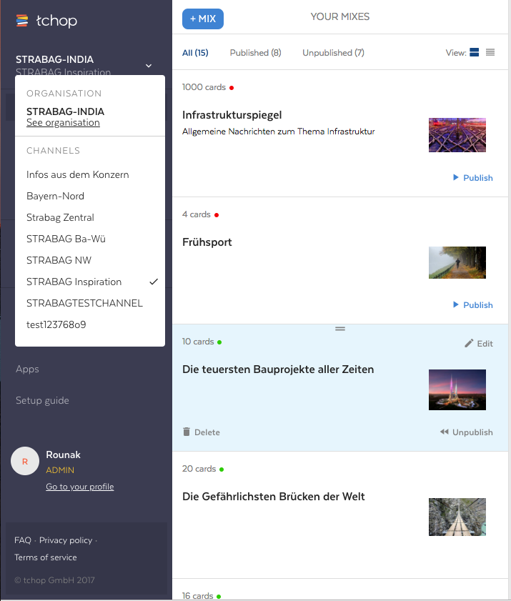Viewport: 511px width, 601px height.
Task: Open the Bauprojekte tower thumbnail
Action: click(457, 389)
